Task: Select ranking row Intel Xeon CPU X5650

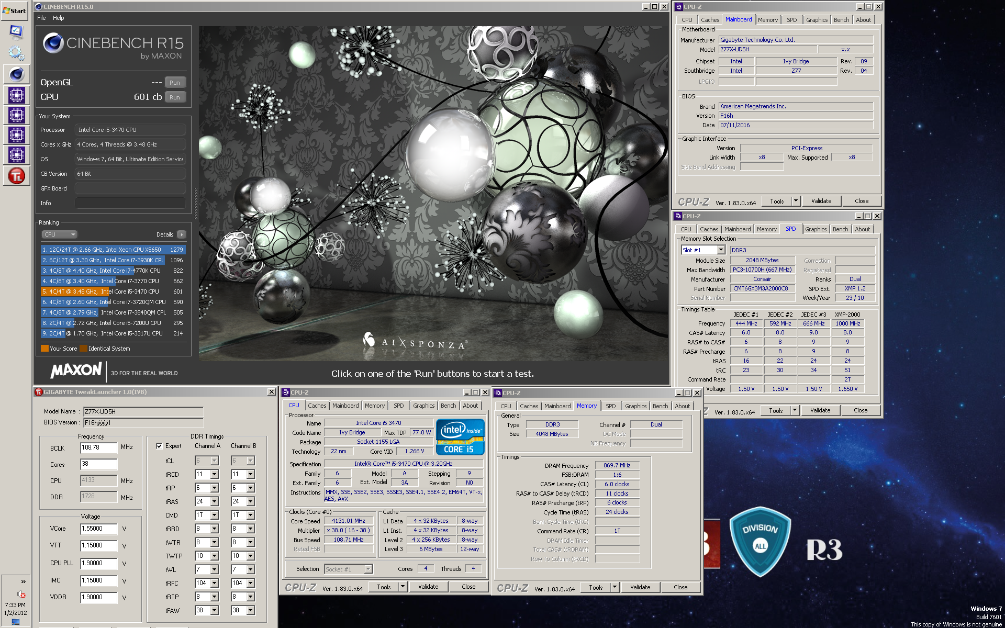Action: pos(113,250)
